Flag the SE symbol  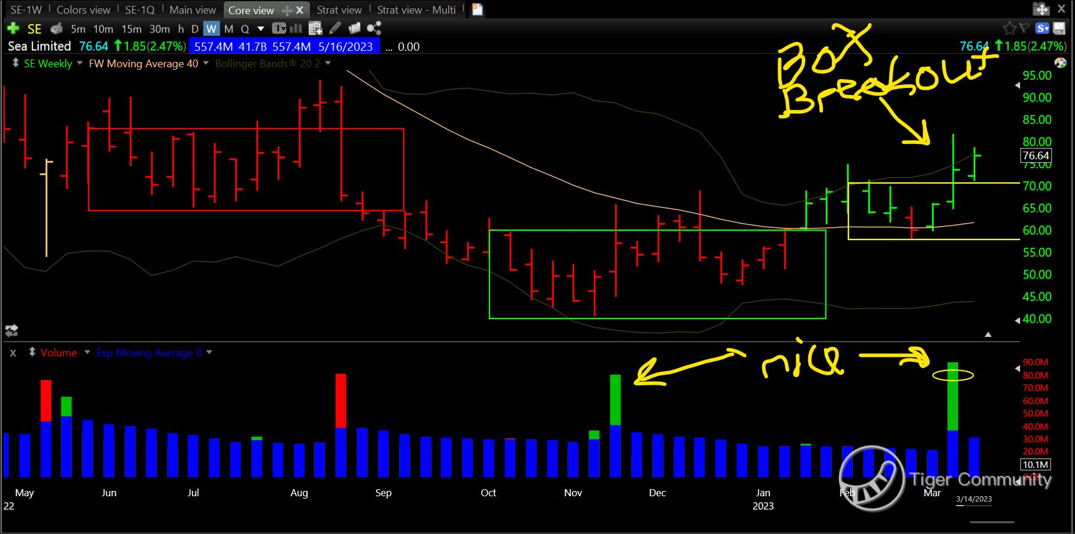1025,28
